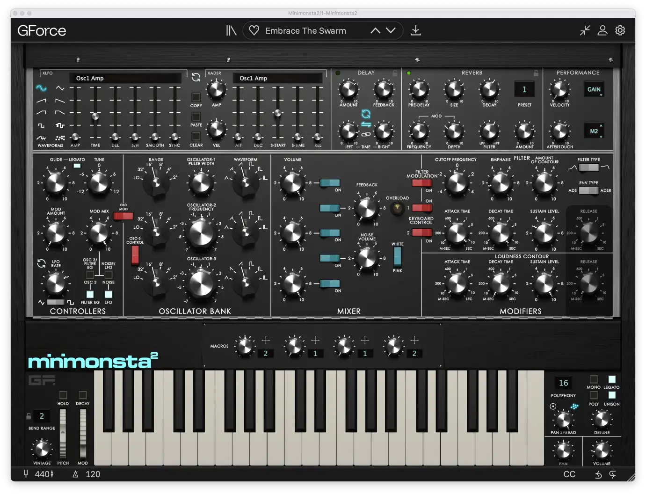Open the XLFO Osc1 Amp destination dropdown
The image size is (646, 494).
coord(125,78)
